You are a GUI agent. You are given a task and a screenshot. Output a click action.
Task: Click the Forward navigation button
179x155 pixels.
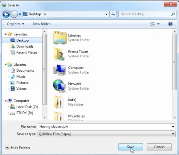tap(14, 14)
